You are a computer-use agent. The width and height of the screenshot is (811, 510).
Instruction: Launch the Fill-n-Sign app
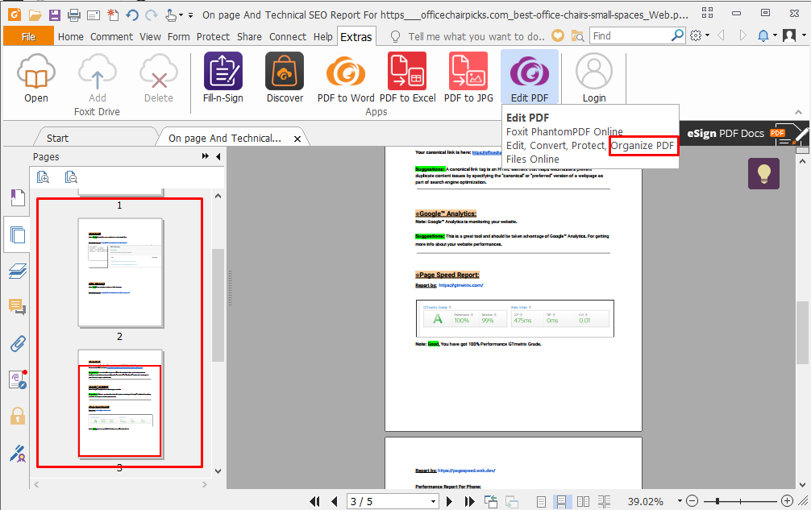pos(223,77)
